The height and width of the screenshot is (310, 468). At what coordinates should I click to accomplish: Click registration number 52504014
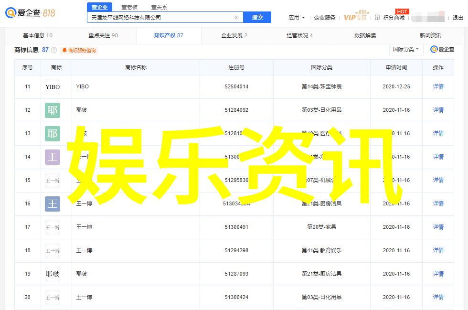tap(236, 86)
